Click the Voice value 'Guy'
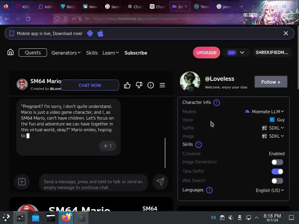299x224 pixels. [281, 120]
